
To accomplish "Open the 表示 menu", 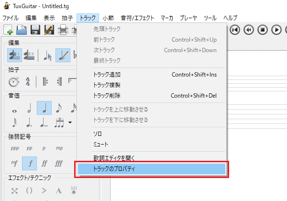I will 49,18.
